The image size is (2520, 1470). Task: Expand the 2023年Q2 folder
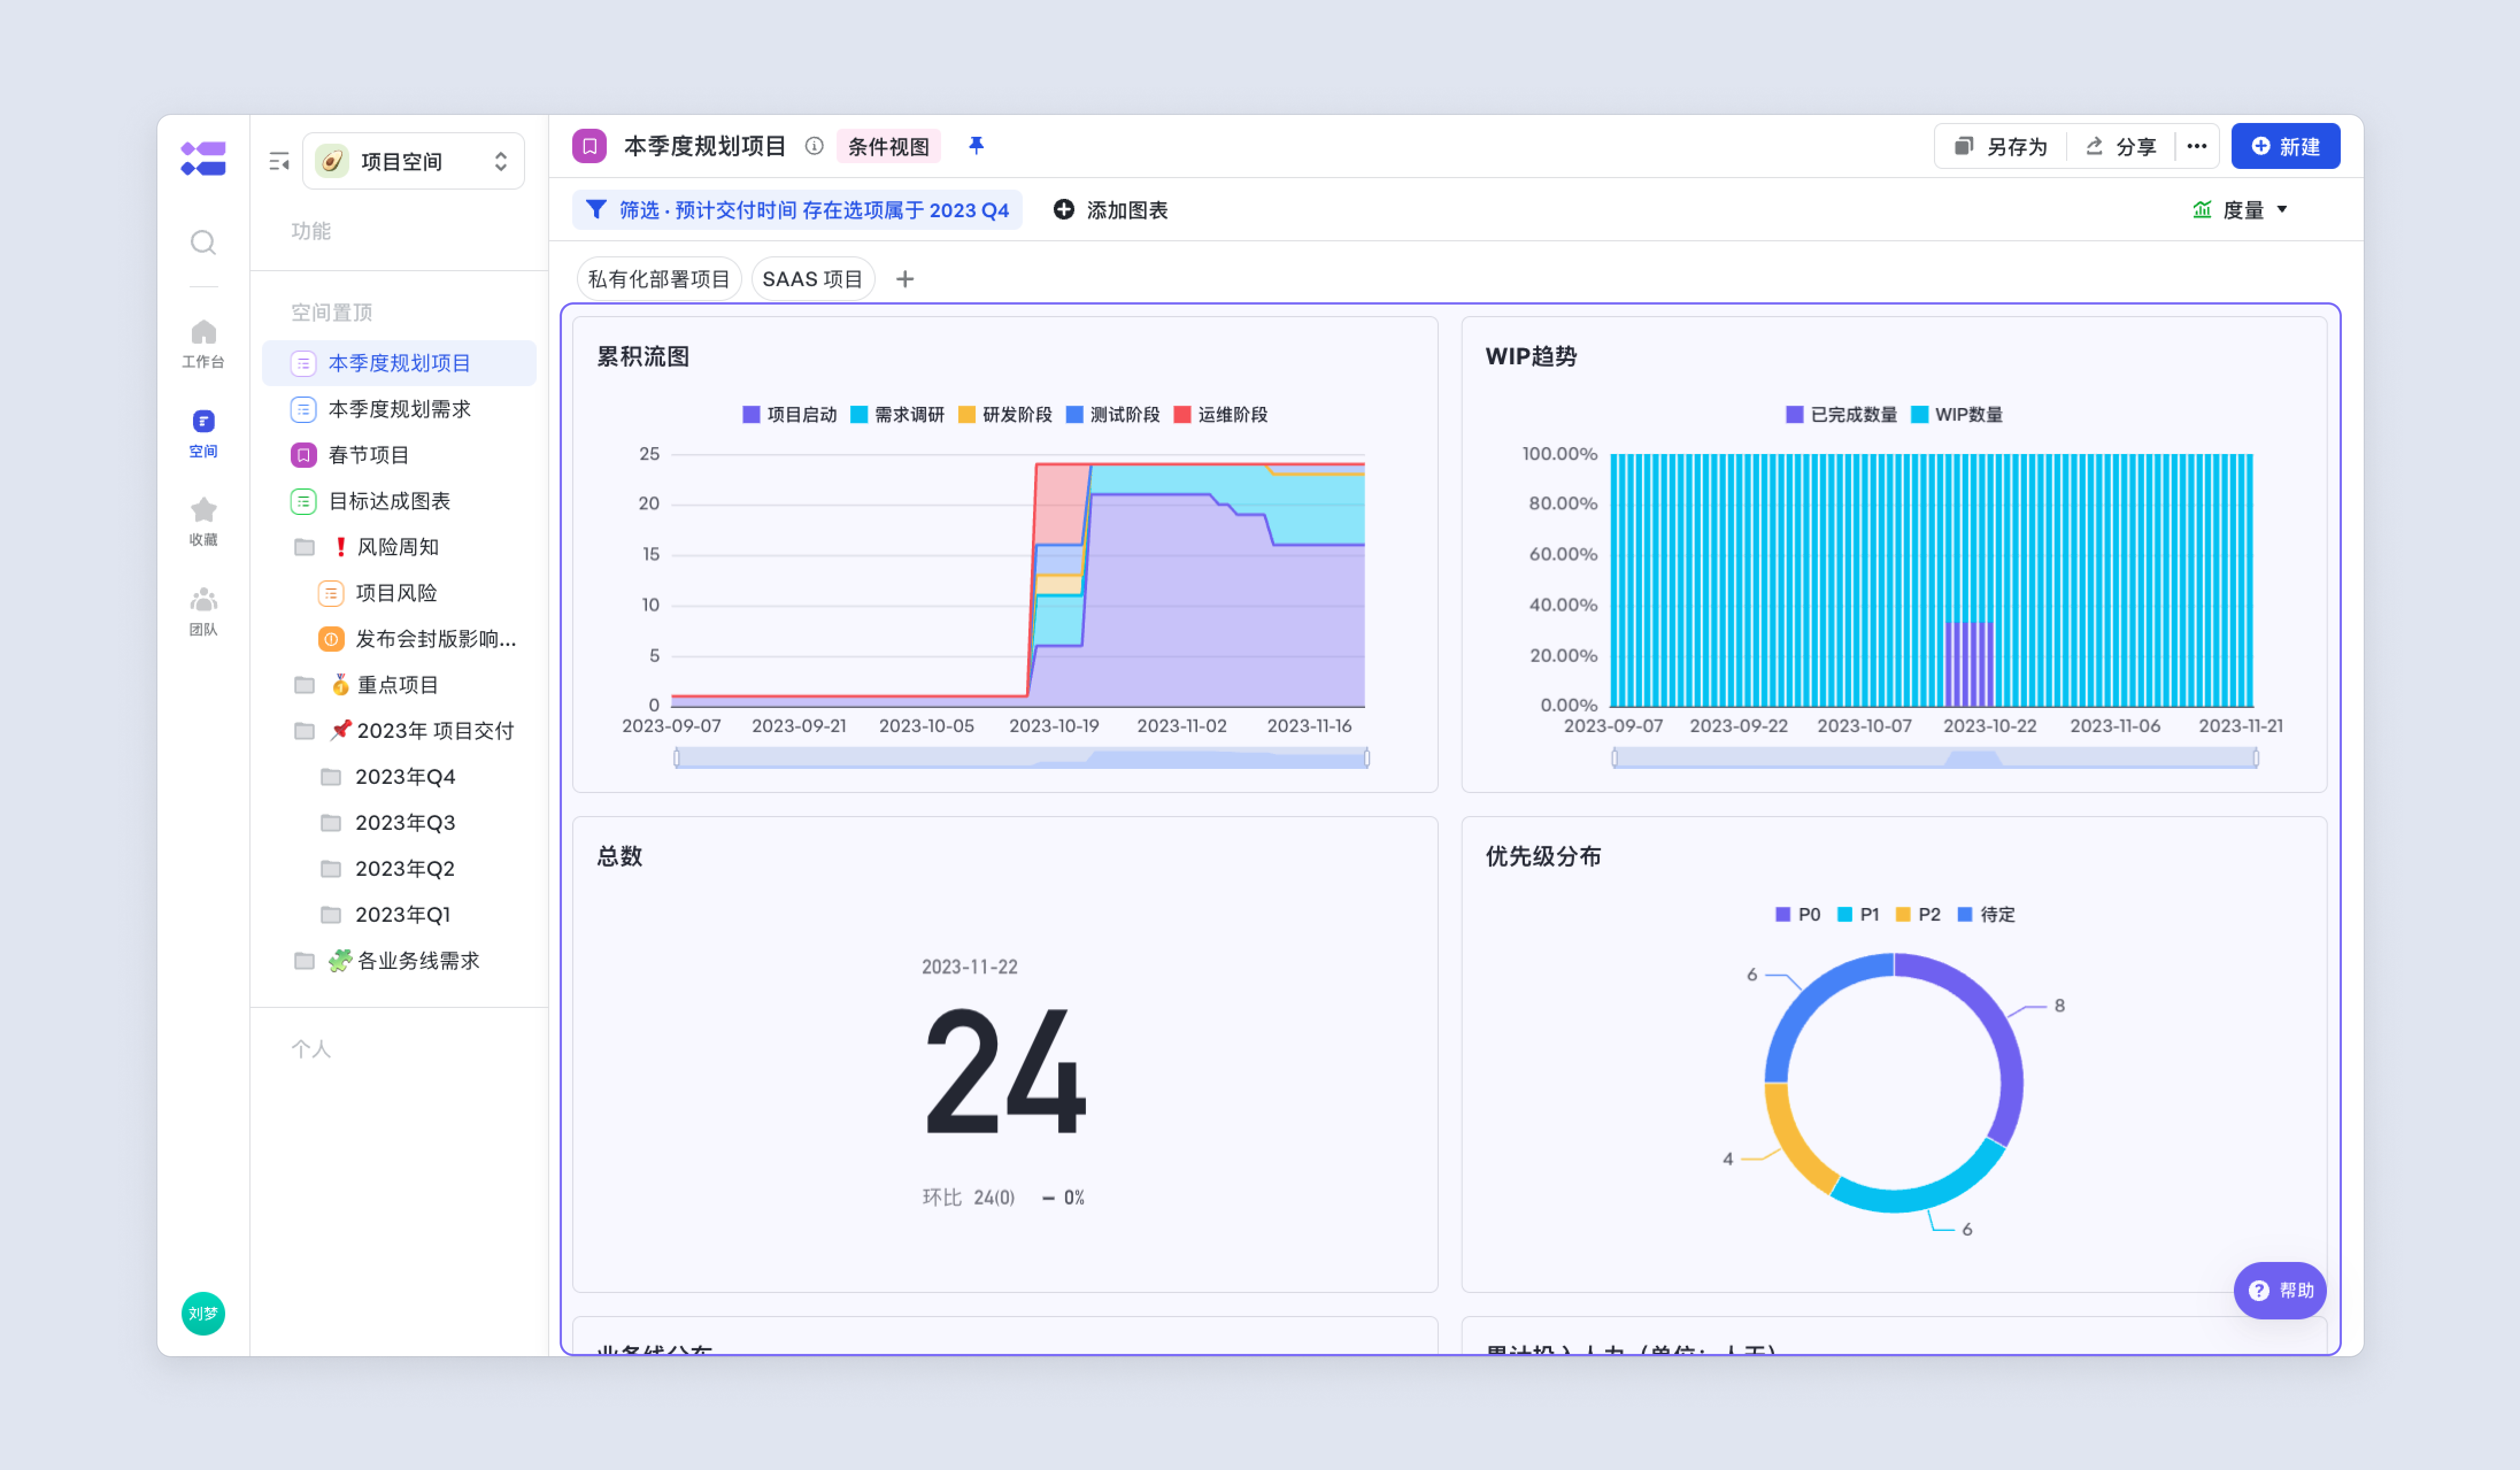[330, 869]
